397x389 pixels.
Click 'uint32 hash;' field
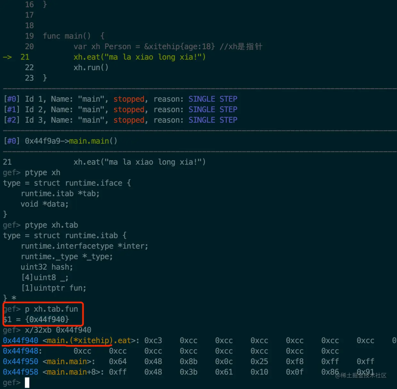click(47, 267)
